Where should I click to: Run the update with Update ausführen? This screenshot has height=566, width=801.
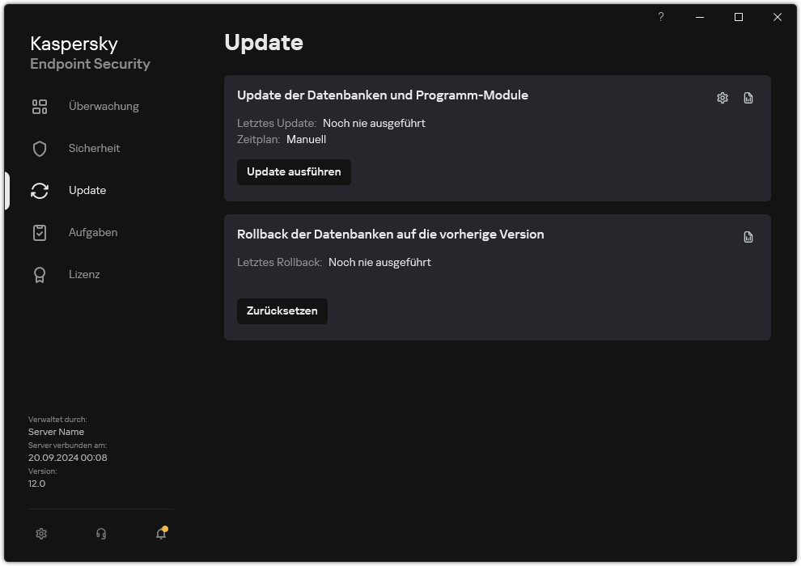point(294,171)
